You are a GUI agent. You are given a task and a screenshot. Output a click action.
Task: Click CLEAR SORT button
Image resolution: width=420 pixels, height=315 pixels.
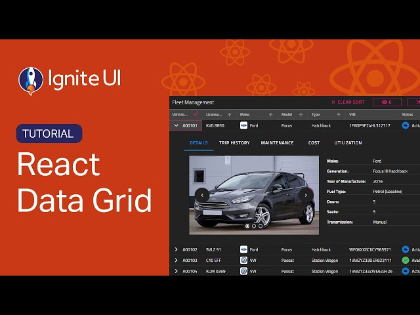point(348,102)
